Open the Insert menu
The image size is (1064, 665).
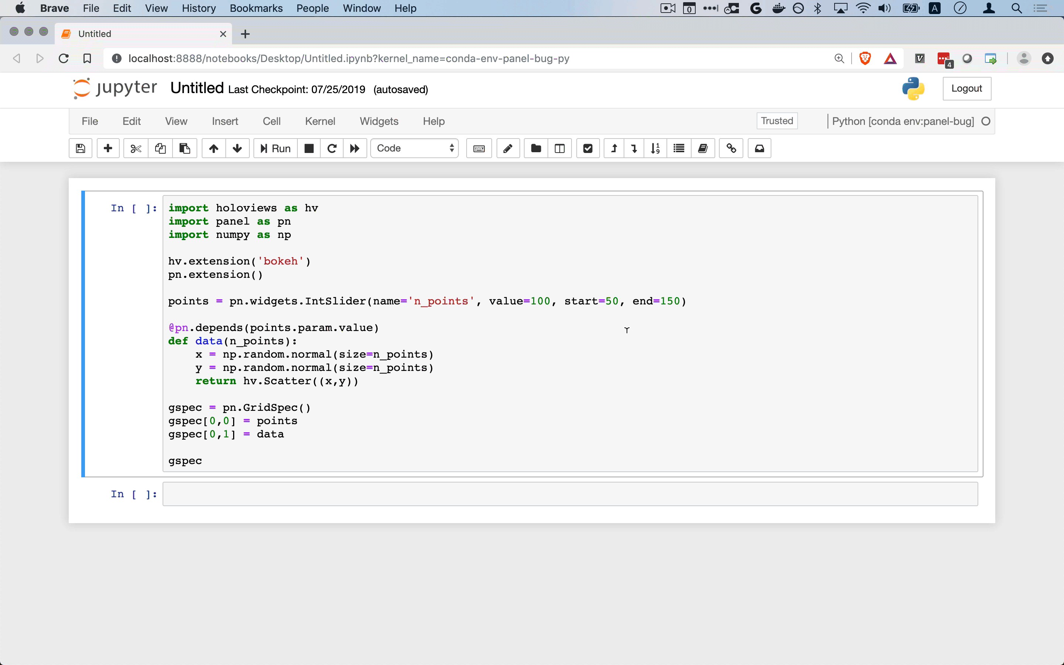pos(225,122)
